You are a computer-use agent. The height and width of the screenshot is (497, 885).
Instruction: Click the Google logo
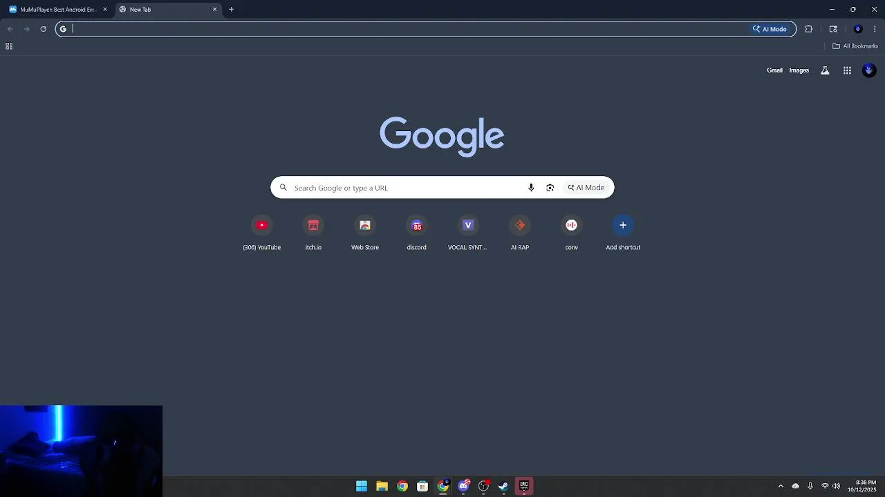tap(442, 136)
